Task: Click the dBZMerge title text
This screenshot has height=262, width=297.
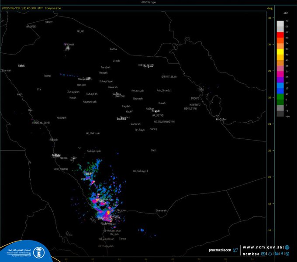Action: tap(148, 2)
